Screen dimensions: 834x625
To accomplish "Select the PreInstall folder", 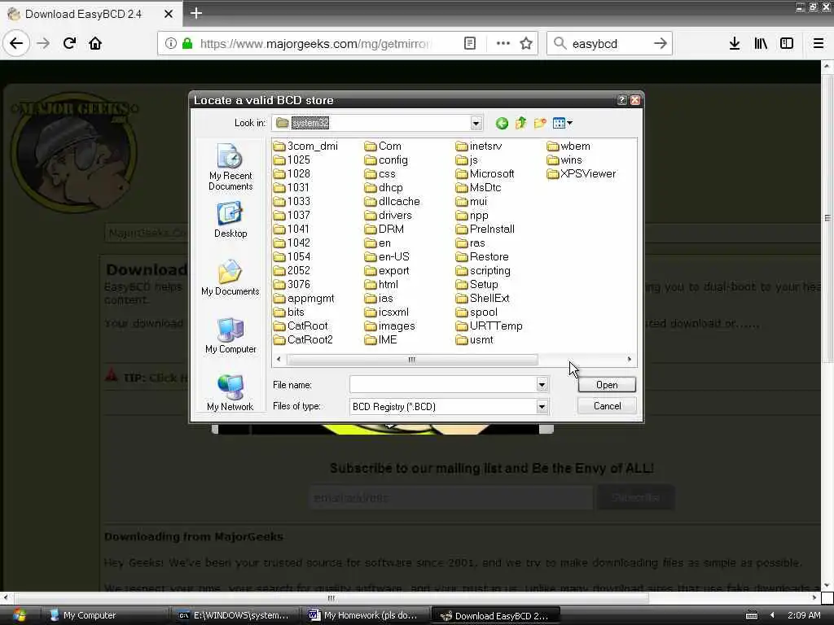I will coord(485,229).
